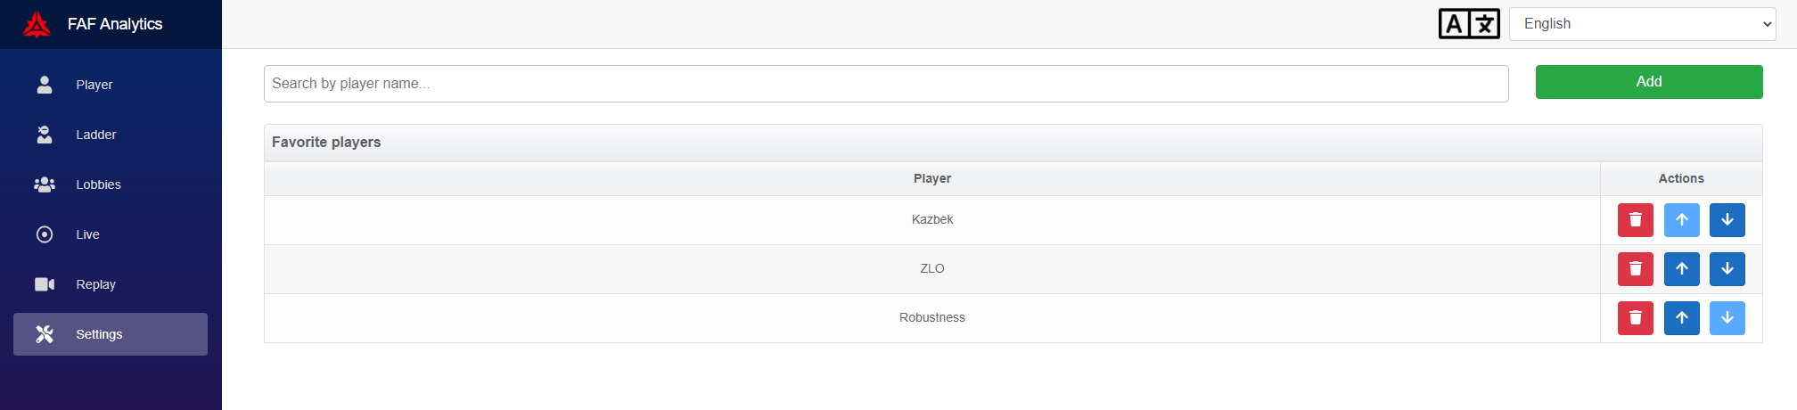
Task: Delete Kazbek from favorite players
Action: [x=1635, y=220]
